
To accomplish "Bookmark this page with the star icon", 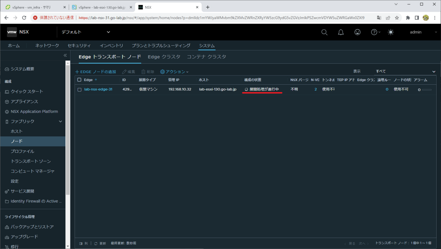I will (397, 18).
